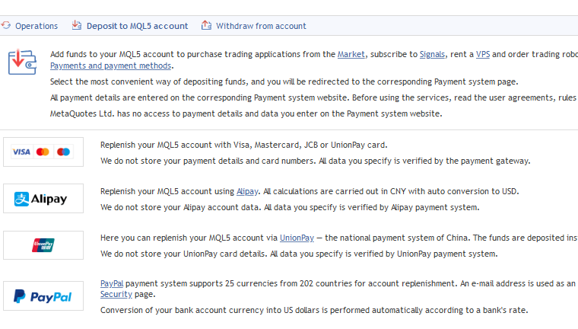Click the Maestro blue-red circles logo
The width and height of the screenshot is (578, 329).
[x=63, y=152]
